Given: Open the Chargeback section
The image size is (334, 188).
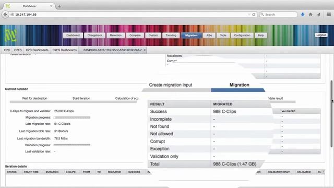Looking at the screenshot, I should 94,36.
